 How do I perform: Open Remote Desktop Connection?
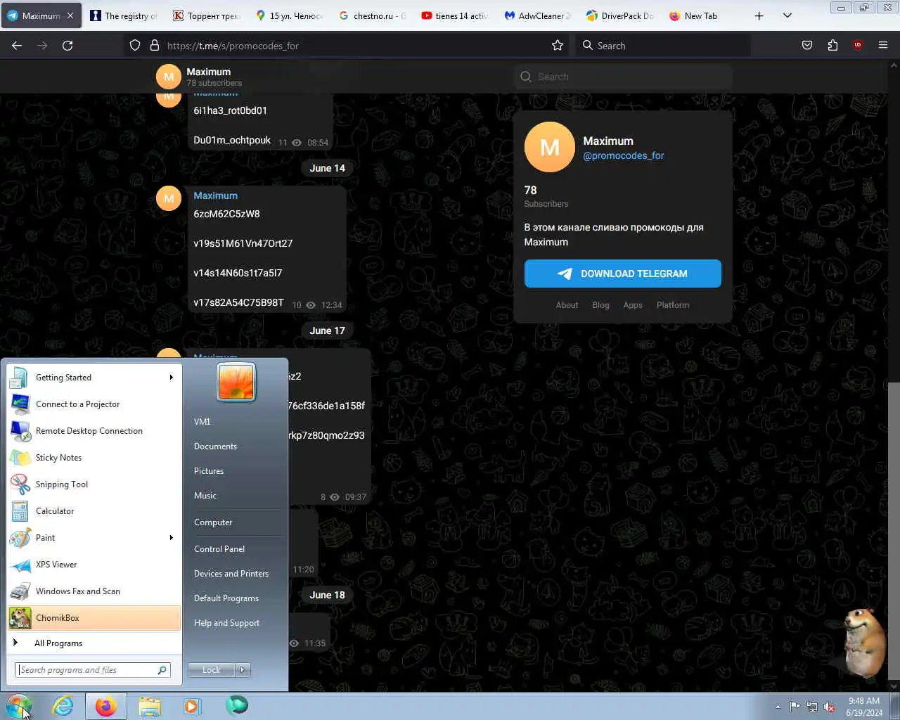[94, 431]
